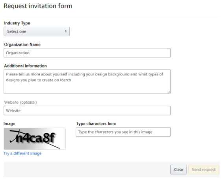Image resolution: width=221 pixels, height=180 pixels.
Task: Click the 'Image' label above the captcha
Action: tap(9, 124)
